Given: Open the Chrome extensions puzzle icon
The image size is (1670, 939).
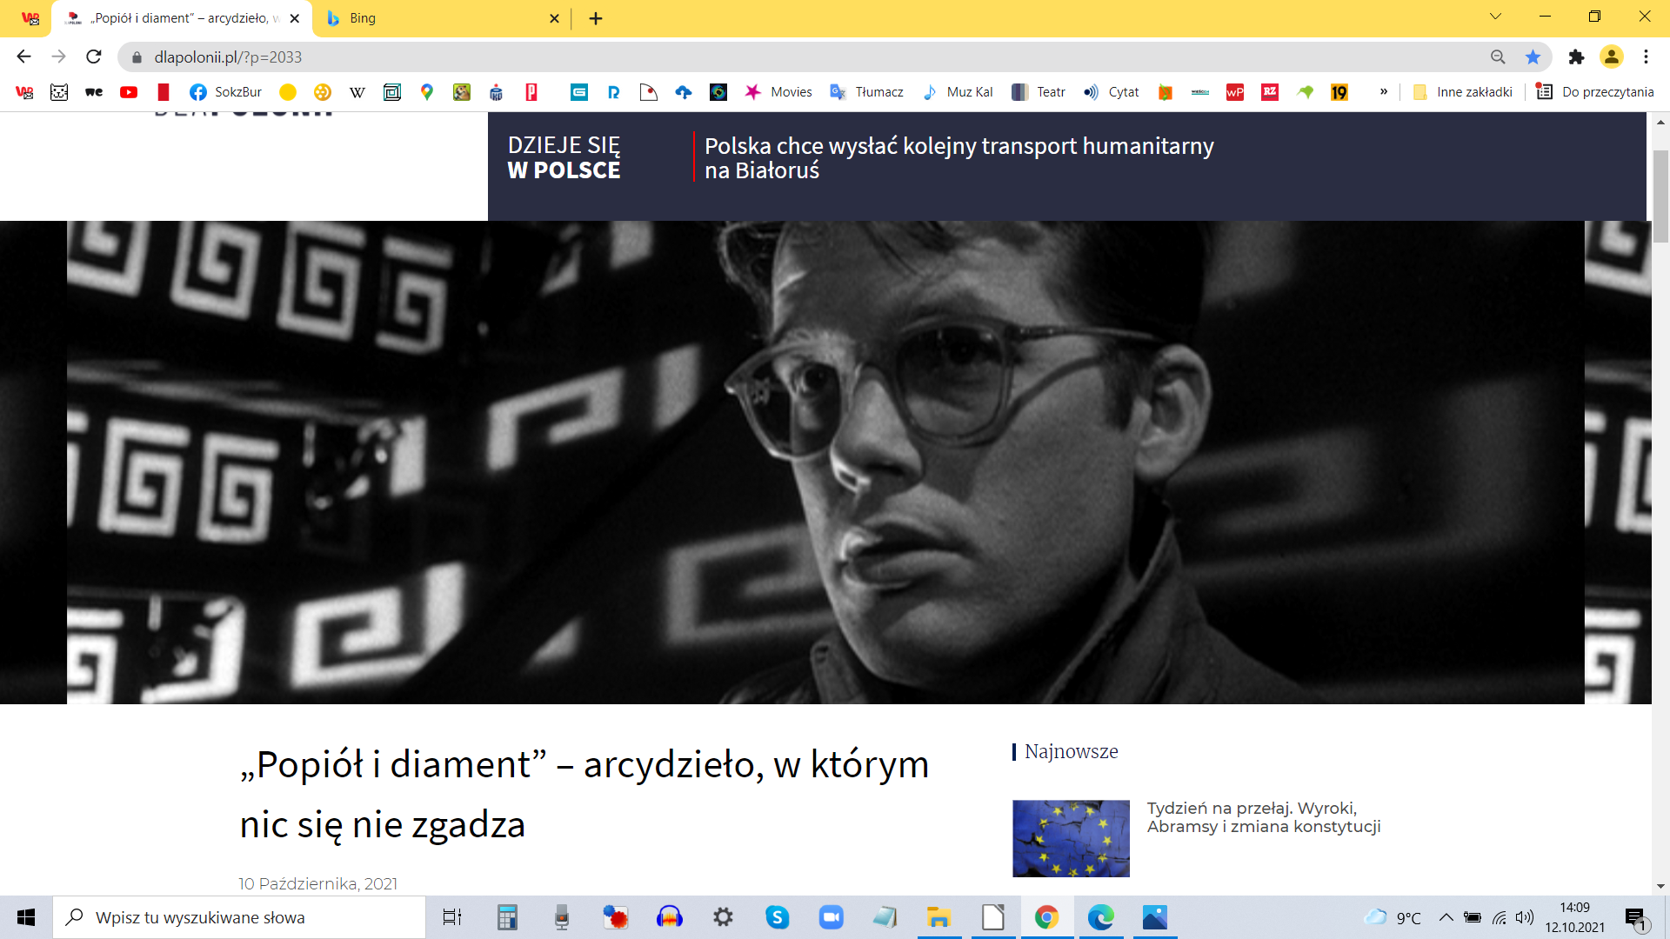Looking at the screenshot, I should (x=1576, y=57).
